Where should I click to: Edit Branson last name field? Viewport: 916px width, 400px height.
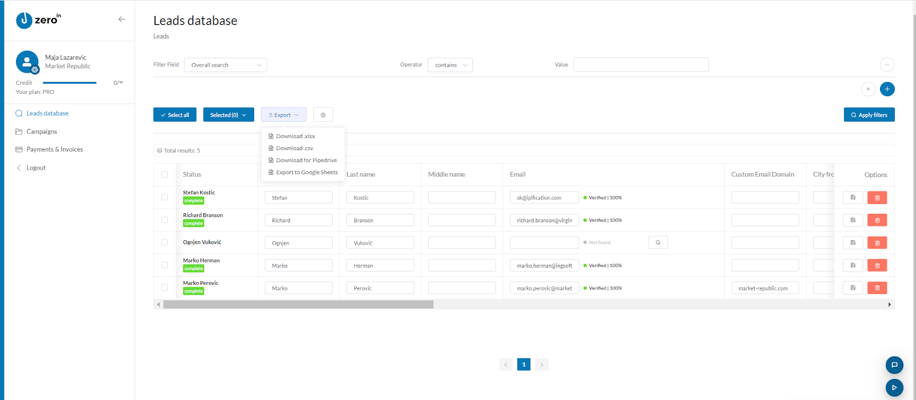coord(380,220)
